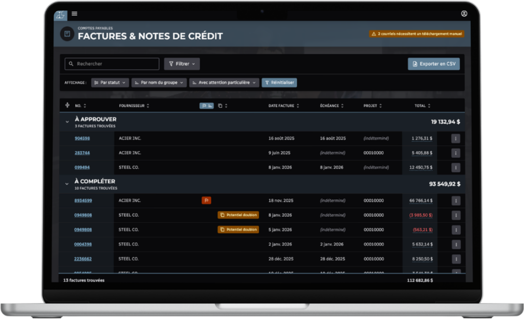This screenshot has width=524, height=319.
Task: Open the three-dot menu for invoice 904598
Action: pos(455,139)
